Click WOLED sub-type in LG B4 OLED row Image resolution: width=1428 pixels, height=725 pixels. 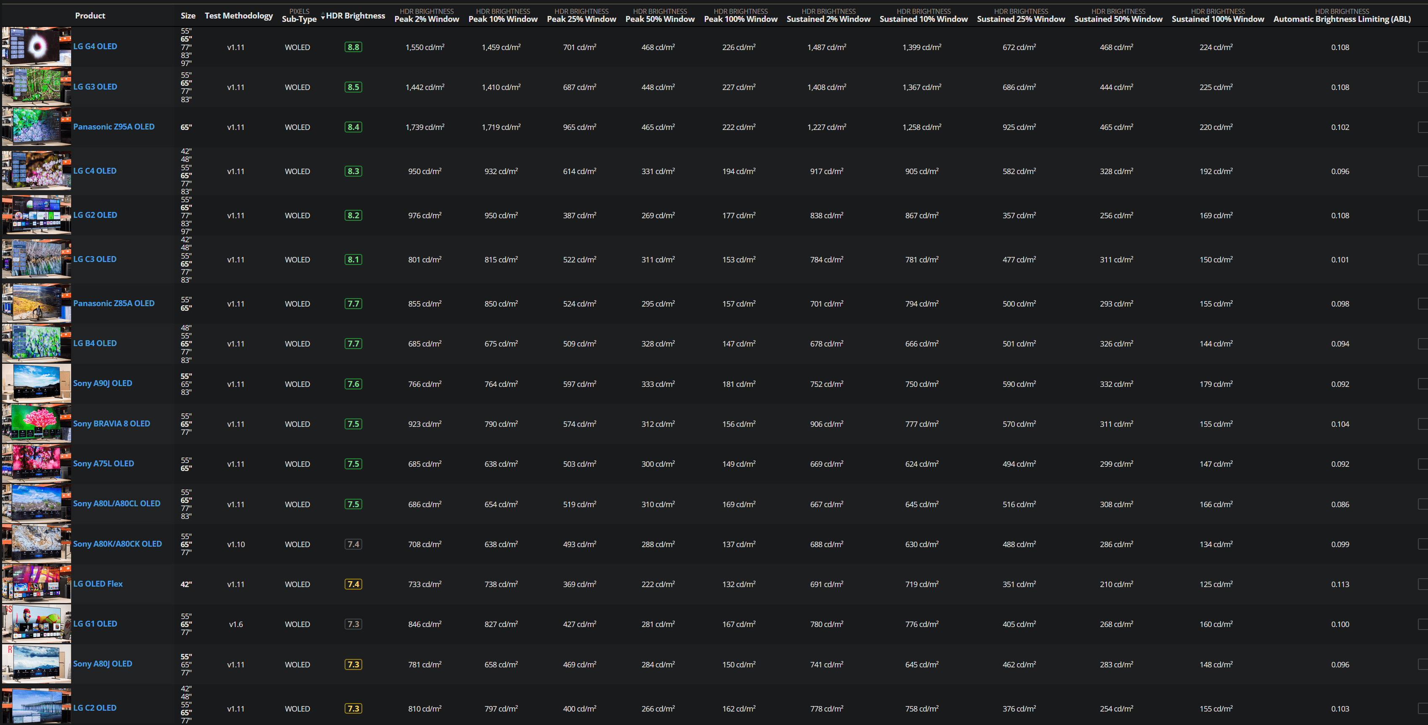298,344
